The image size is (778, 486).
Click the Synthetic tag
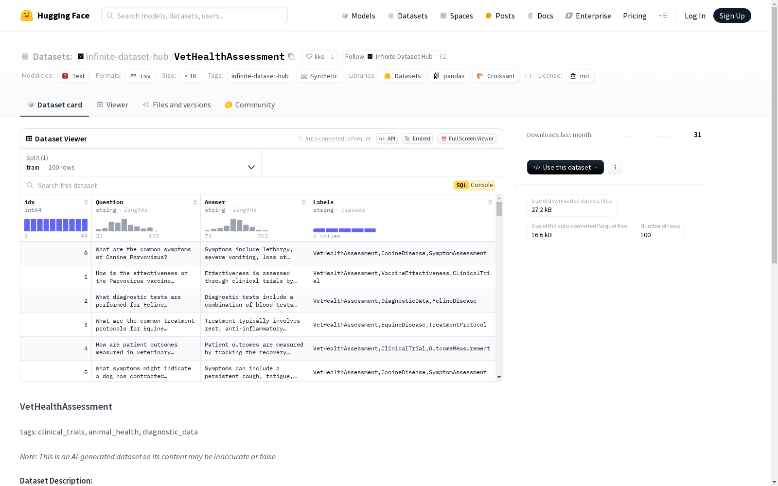pos(319,76)
